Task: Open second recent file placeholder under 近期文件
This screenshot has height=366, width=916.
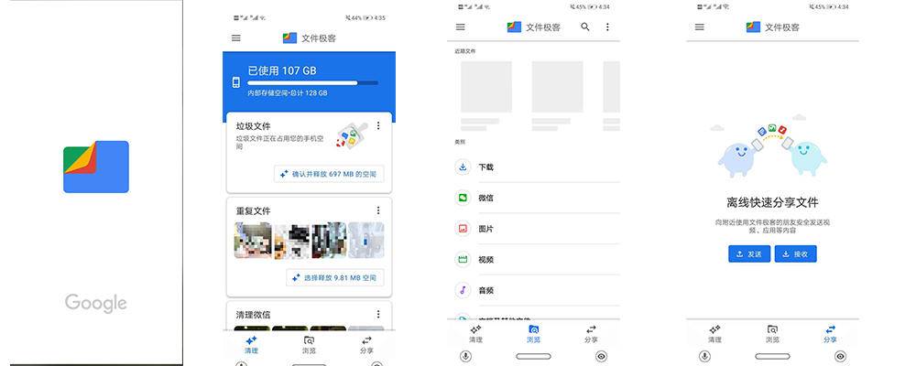Action: tap(557, 86)
